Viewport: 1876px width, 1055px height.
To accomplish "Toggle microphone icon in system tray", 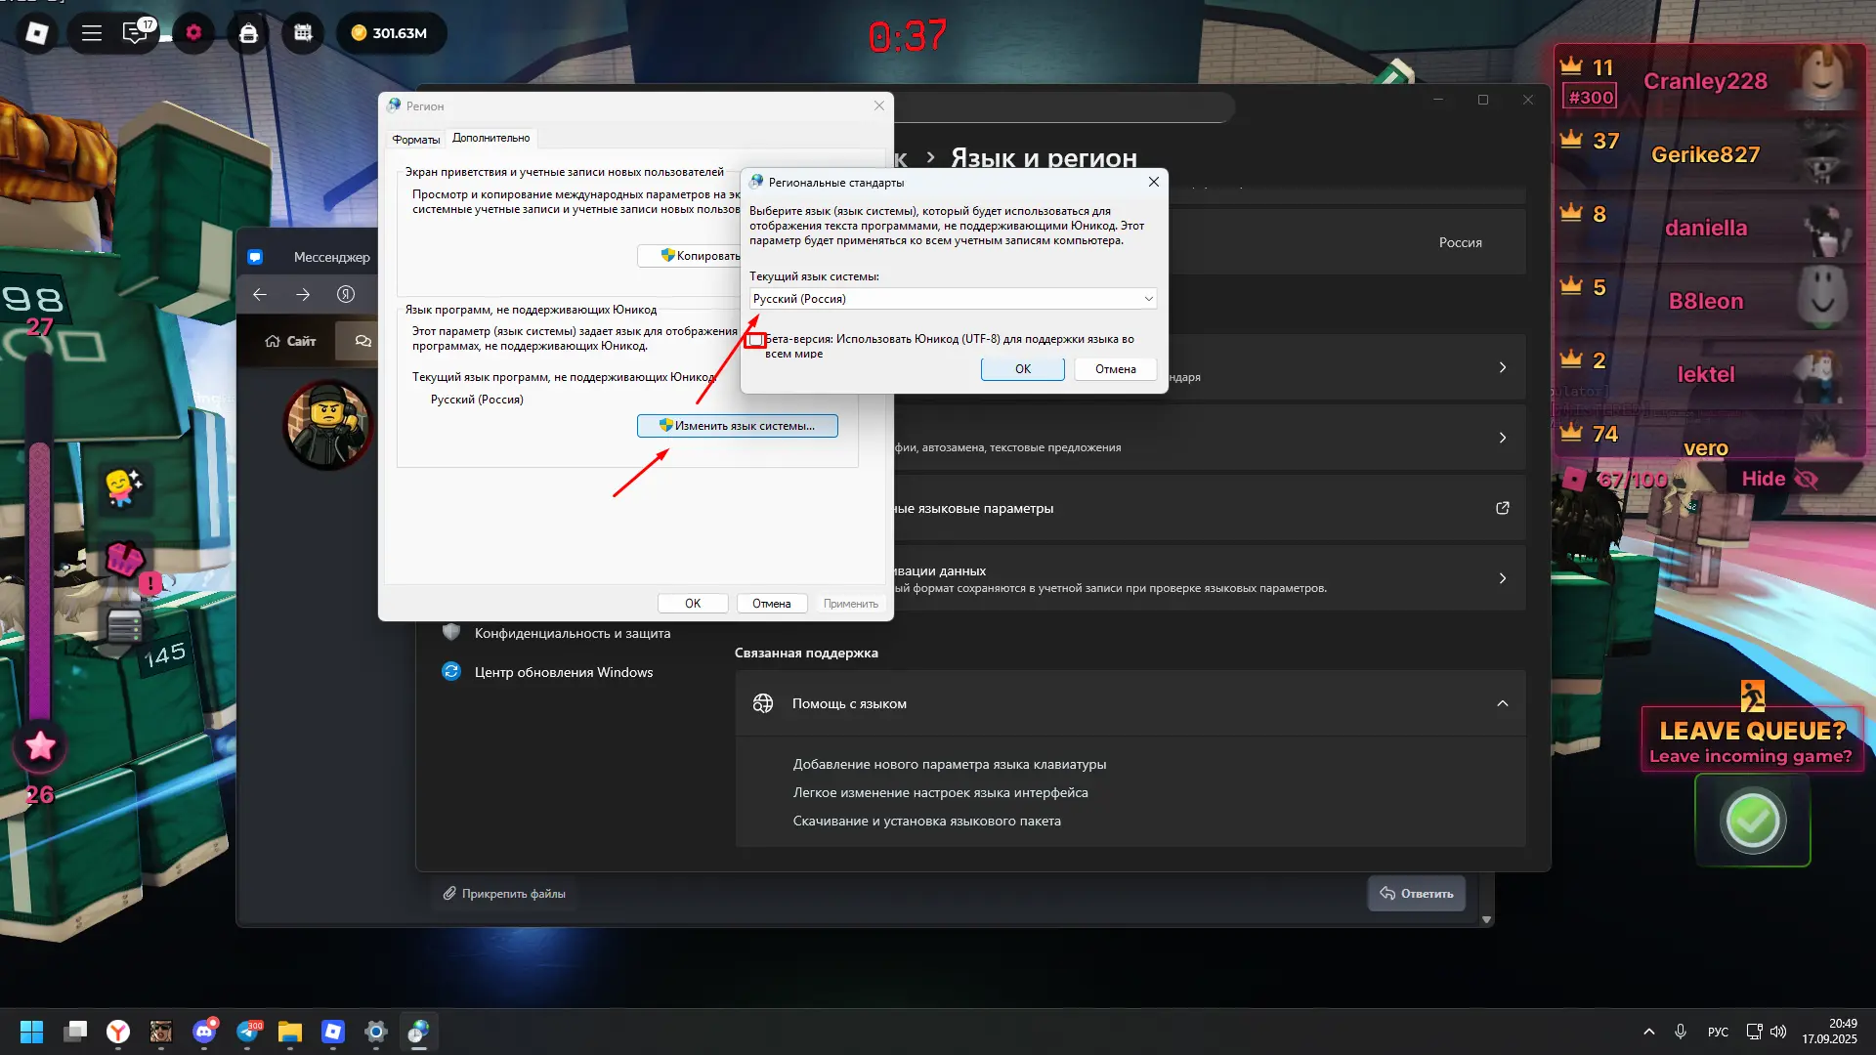I will click(x=1681, y=1032).
